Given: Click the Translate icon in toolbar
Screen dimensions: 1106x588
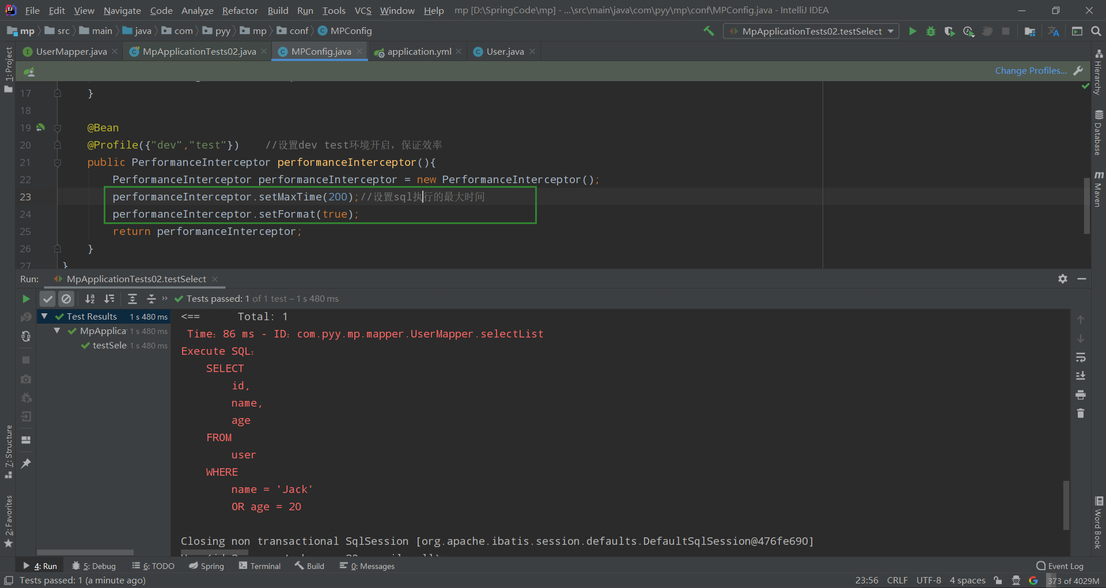Looking at the screenshot, I should (x=1054, y=31).
